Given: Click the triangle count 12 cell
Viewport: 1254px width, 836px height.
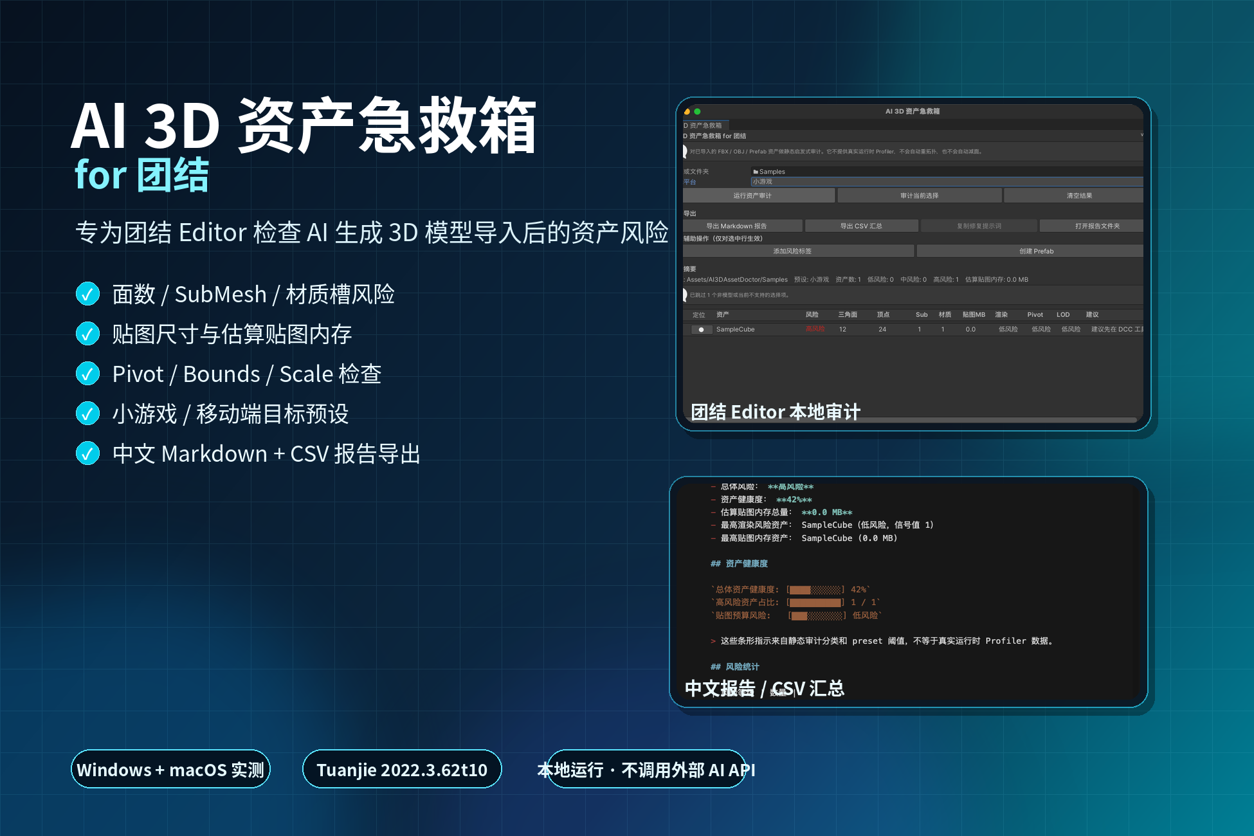Looking at the screenshot, I should (x=842, y=329).
